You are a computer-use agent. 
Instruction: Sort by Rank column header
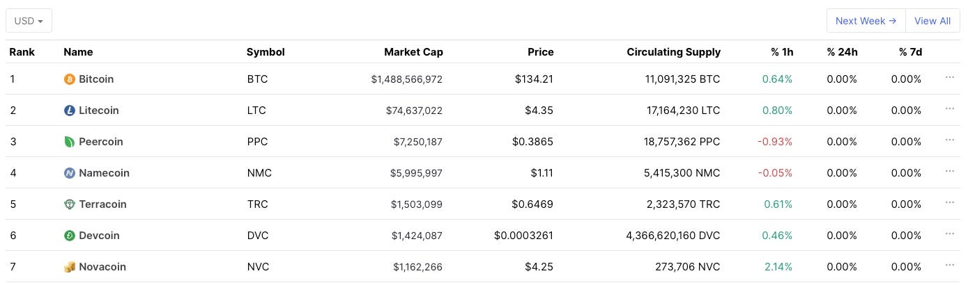pyautogui.click(x=22, y=52)
